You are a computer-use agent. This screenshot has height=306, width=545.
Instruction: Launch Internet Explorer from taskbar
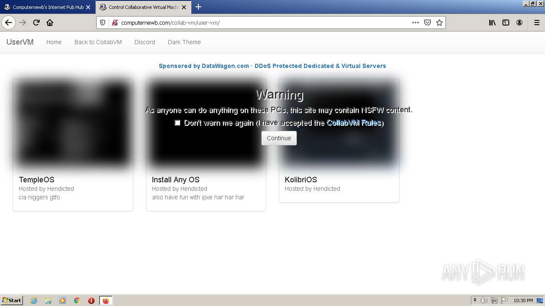tap(34, 300)
